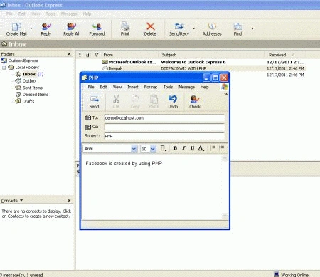Open the Arial font name dropdown

point(134,149)
